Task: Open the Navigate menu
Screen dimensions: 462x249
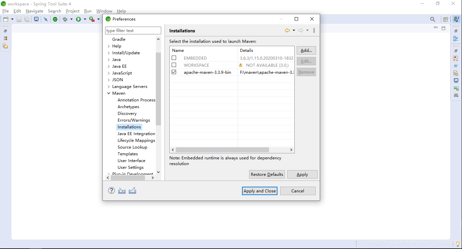Action: tap(34, 11)
